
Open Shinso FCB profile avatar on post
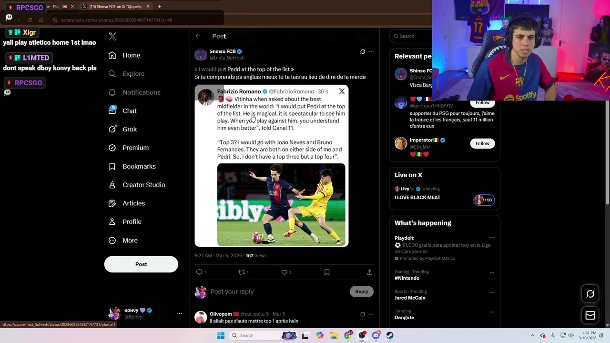tap(201, 54)
